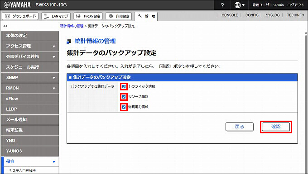The height and width of the screenshot is (174, 308).
Task: Open the SYSLOG link
Action: (273, 15)
